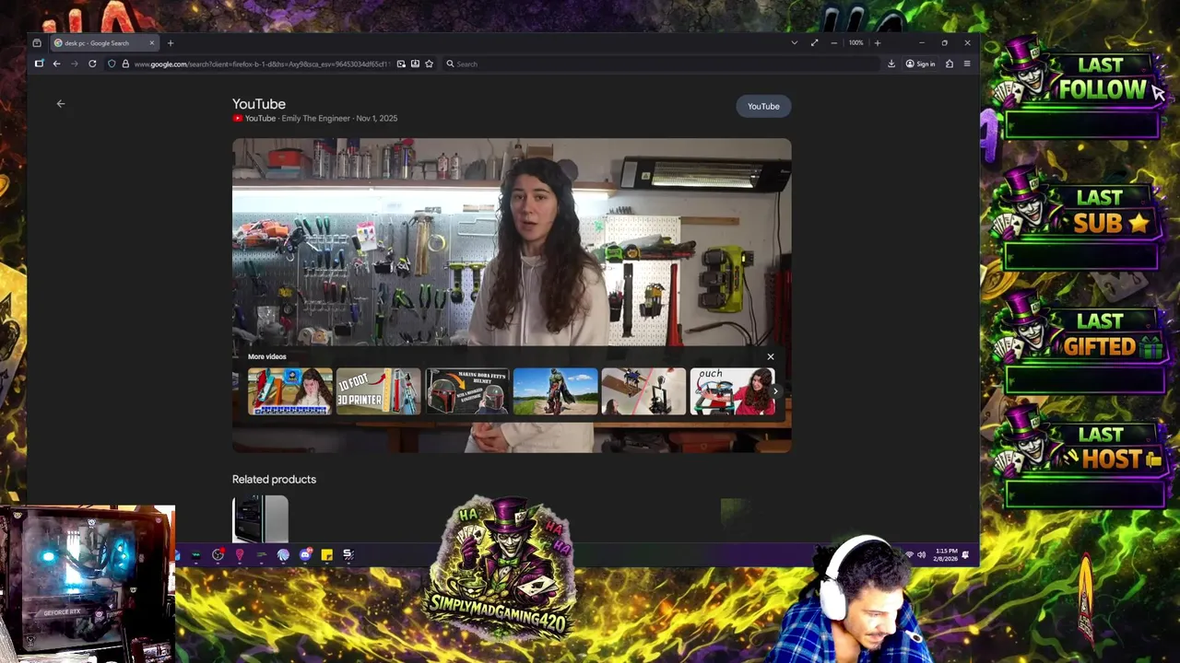Bookmark page with the star icon
Viewport: 1180px width, 663px height.
[429, 64]
